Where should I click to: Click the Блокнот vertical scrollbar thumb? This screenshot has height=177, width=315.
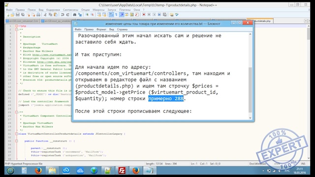[250, 90]
